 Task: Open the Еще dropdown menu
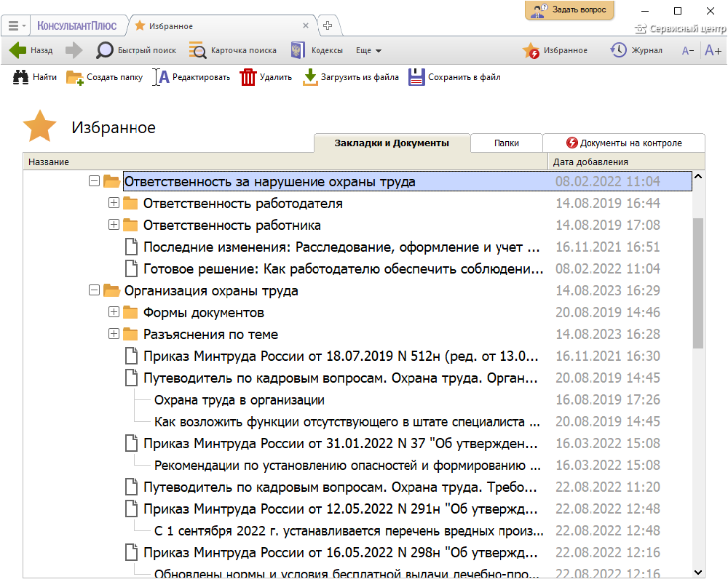click(368, 51)
